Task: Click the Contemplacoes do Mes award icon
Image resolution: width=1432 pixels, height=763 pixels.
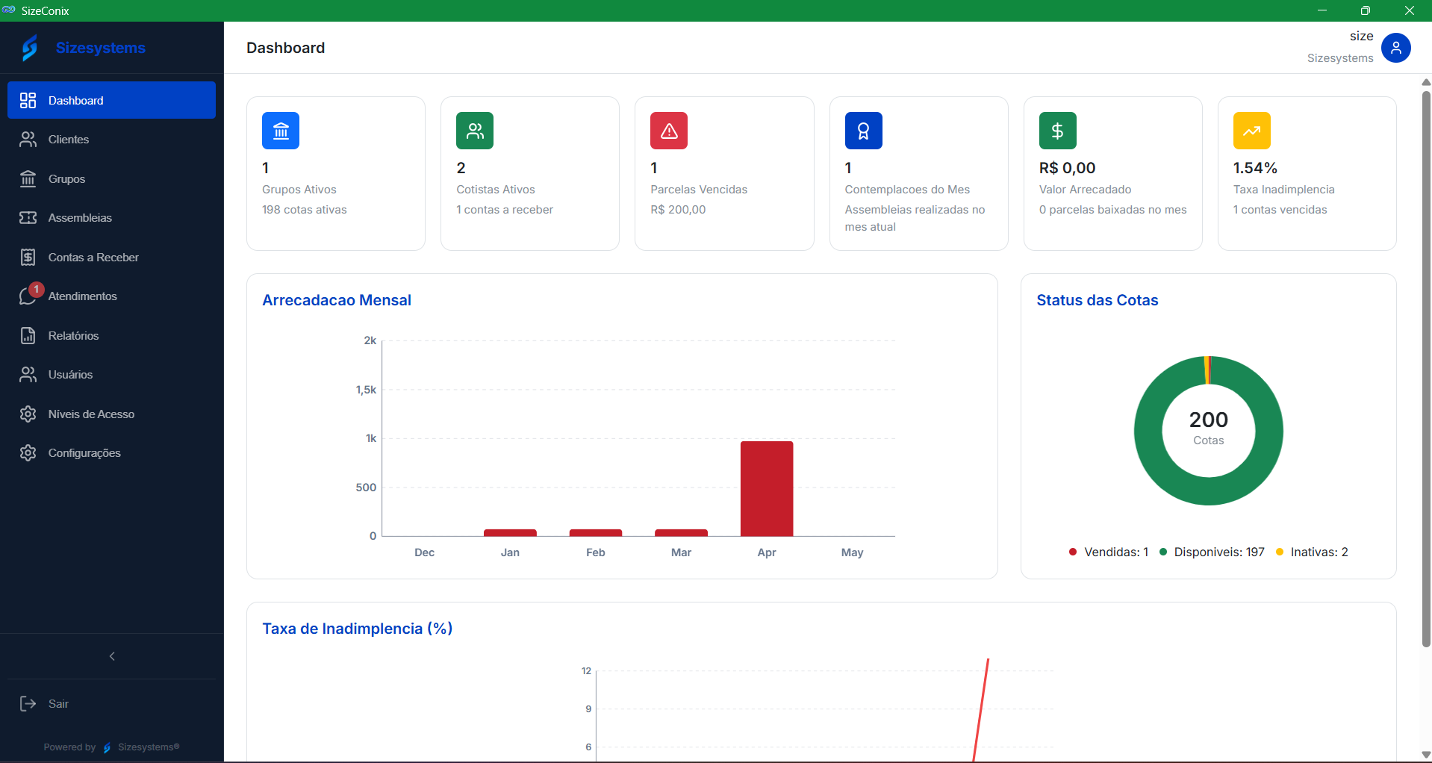Action: point(864,131)
